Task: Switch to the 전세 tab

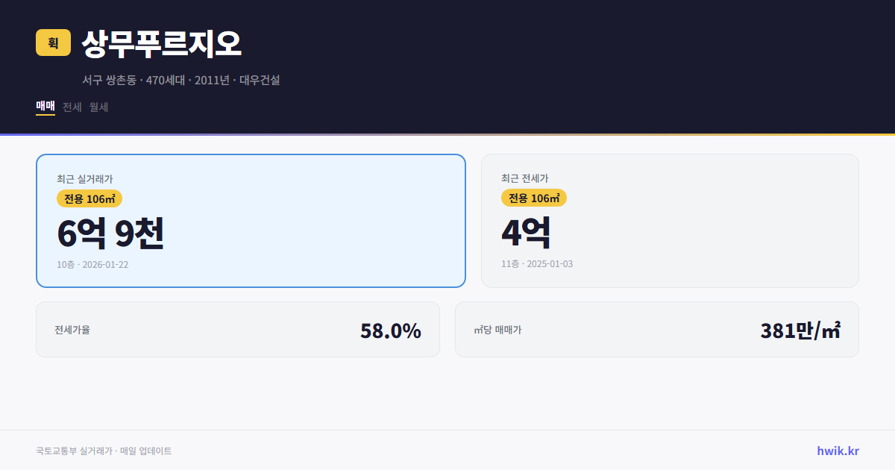Action: tap(70, 107)
